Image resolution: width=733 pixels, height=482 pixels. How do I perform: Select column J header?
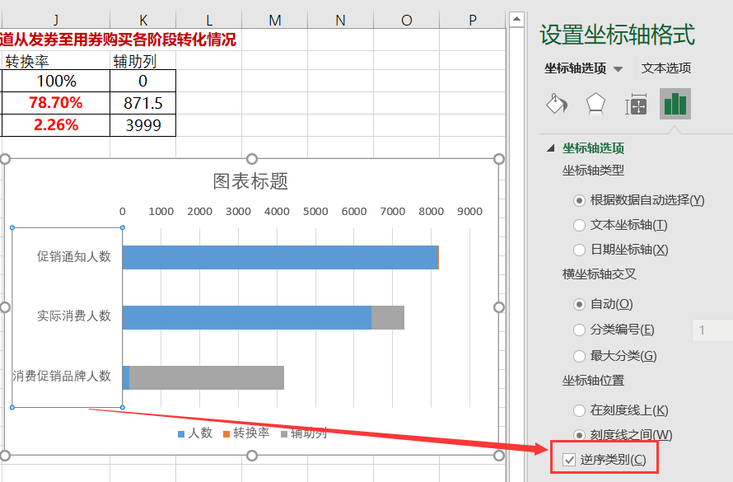click(x=56, y=20)
